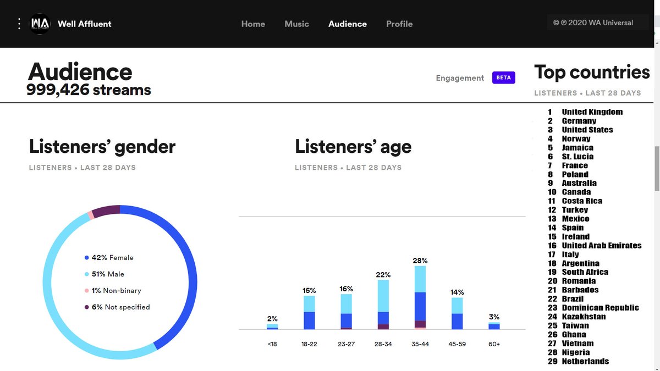
Task: Switch to the Music tab
Action: point(297,24)
